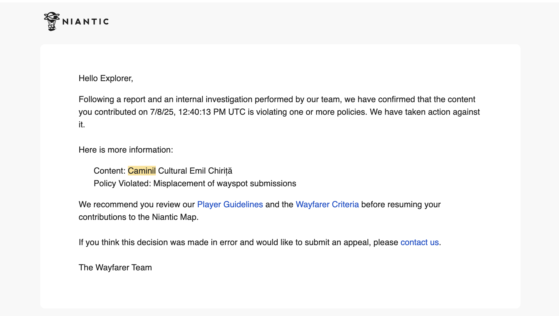Click The Wayfarer Team signature
559x316 pixels.
[115, 268]
